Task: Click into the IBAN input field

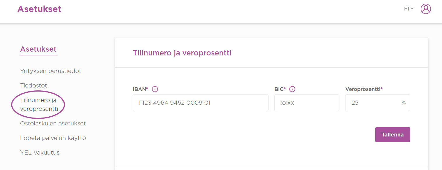Action: 201,103
